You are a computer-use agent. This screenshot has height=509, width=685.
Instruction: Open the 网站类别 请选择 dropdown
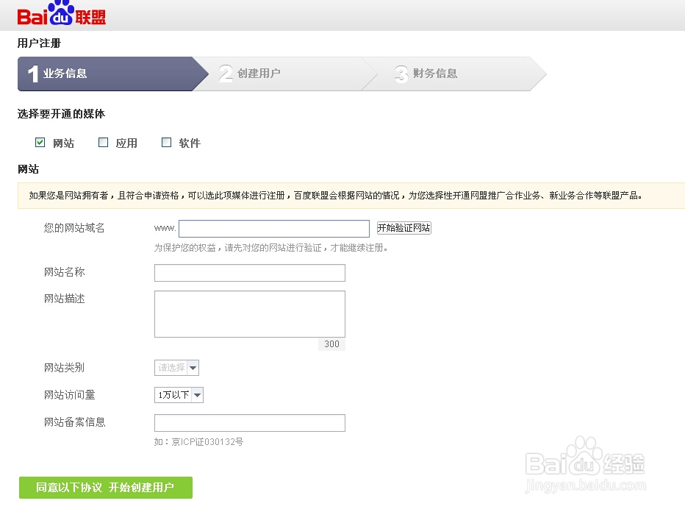tap(176, 368)
